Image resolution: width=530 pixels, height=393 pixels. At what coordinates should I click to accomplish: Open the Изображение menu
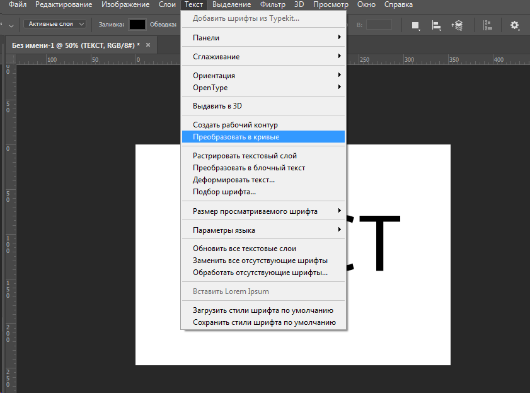tap(125, 5)
